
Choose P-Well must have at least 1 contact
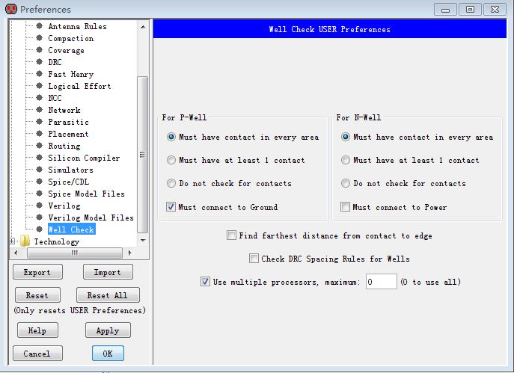point(171,160)
